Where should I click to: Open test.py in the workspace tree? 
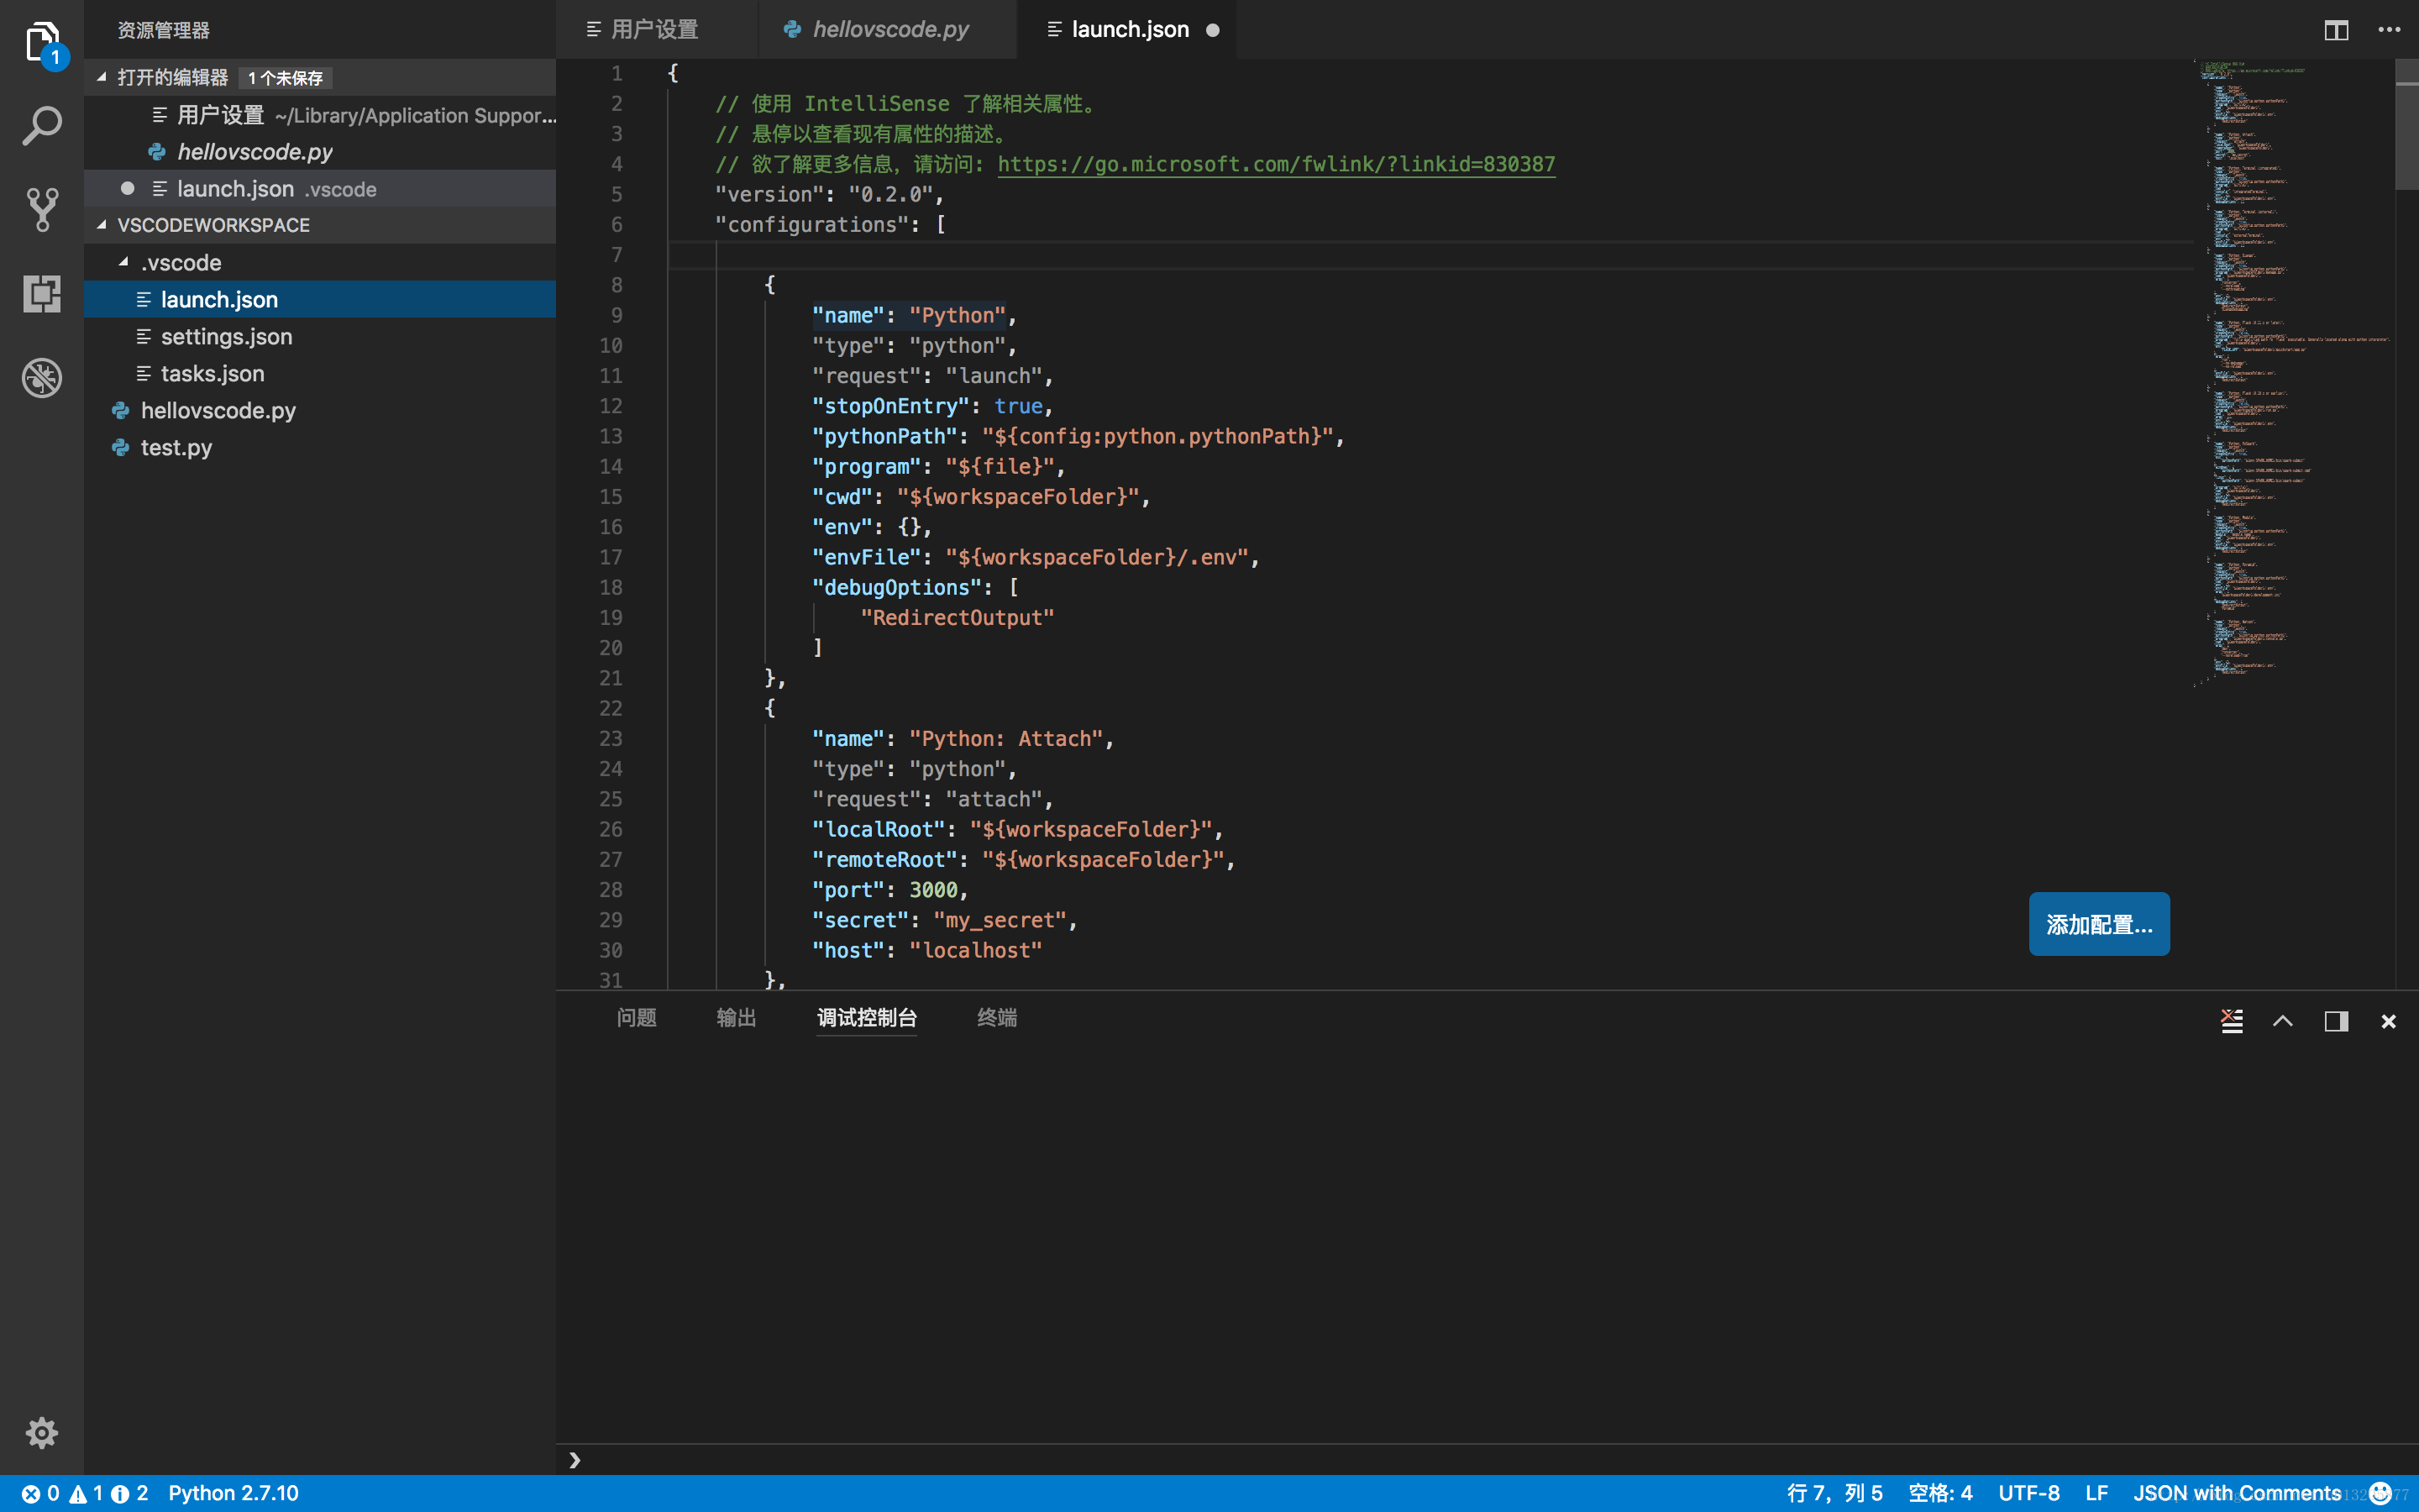pyautogui.click(x=320, y=448)
